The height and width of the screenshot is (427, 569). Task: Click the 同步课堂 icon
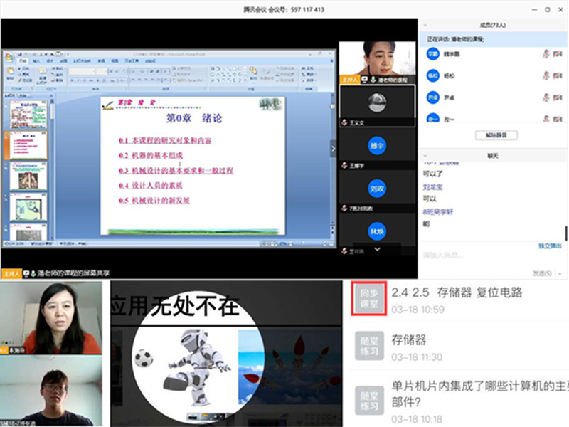coord(370,297)
